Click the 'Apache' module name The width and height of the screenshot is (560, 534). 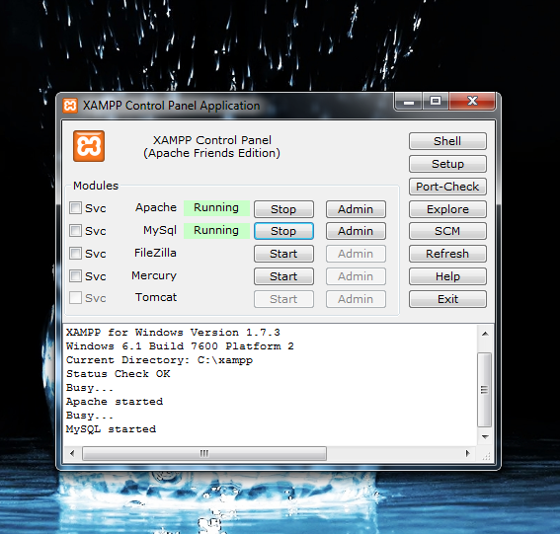point(156,207)
